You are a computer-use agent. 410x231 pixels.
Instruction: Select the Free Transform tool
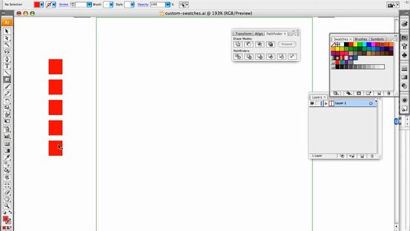click(x=7, y=121)
